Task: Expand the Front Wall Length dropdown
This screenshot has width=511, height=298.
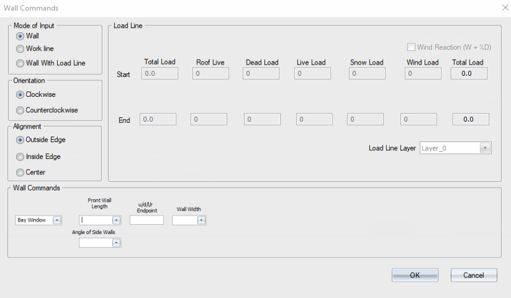Action: click(116, 220)
